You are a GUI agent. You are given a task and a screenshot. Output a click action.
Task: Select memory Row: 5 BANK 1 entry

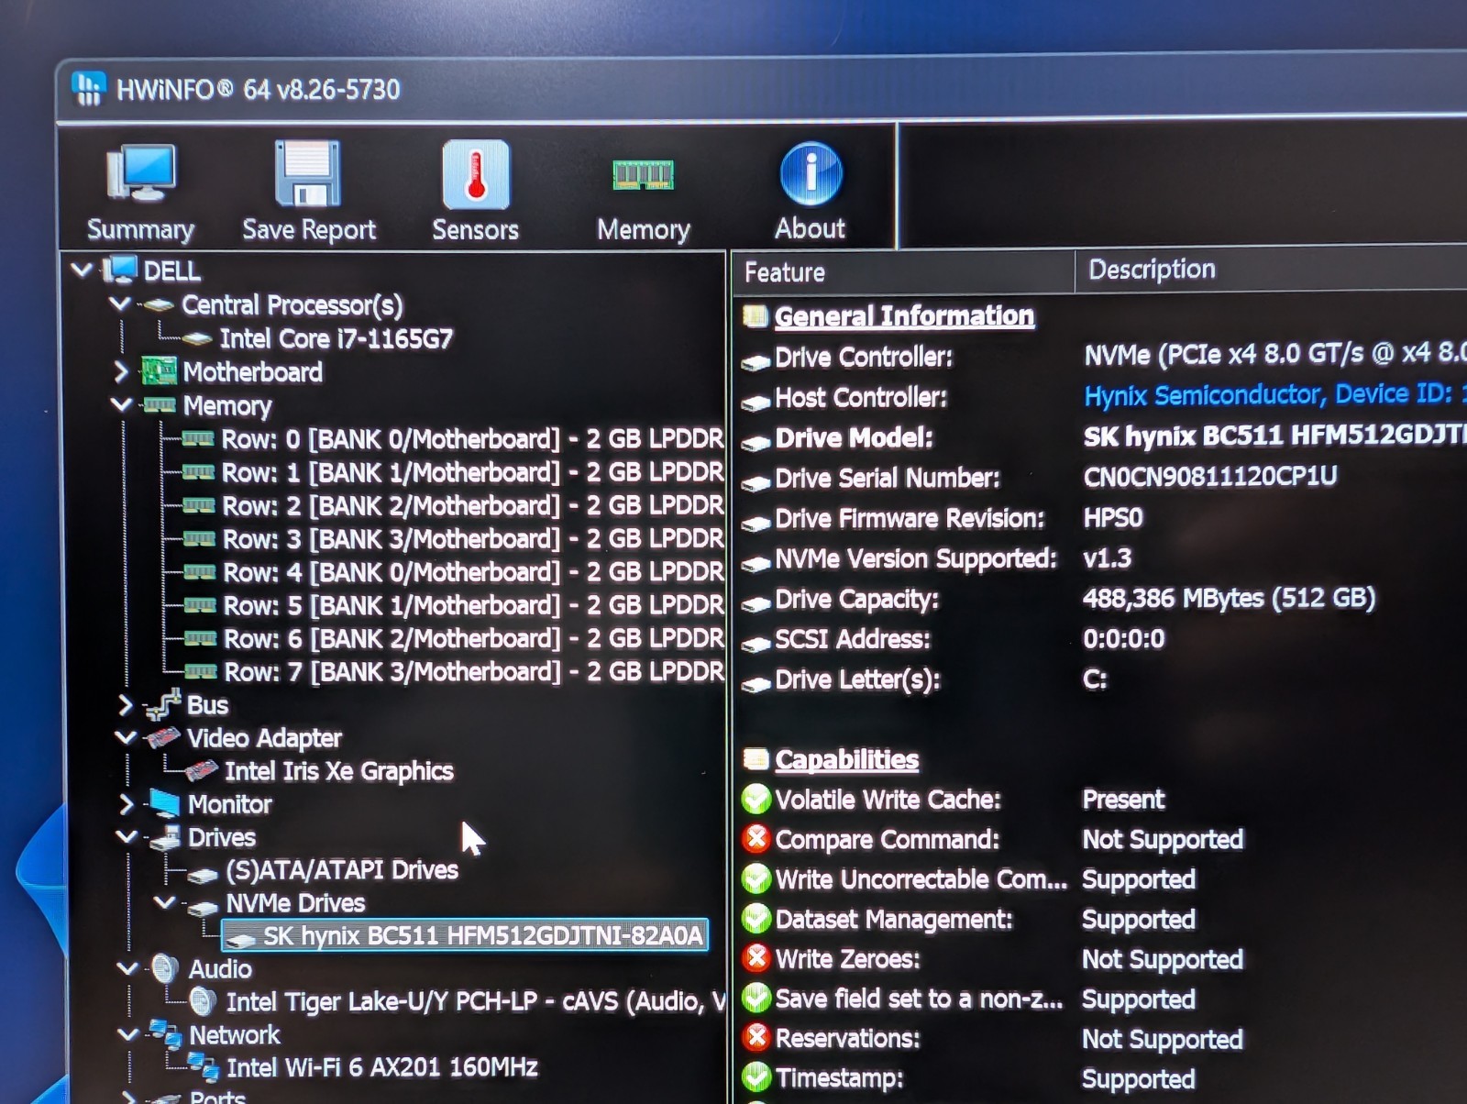474,605
